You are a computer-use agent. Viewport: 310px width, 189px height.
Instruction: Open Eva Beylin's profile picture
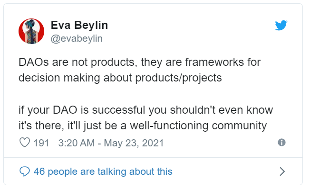[31, 31]
